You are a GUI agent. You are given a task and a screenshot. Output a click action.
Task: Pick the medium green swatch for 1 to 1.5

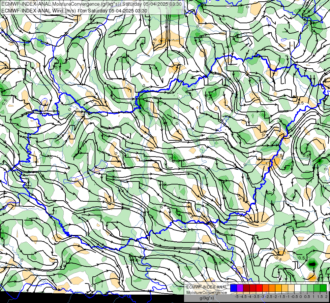click(317, 288)
